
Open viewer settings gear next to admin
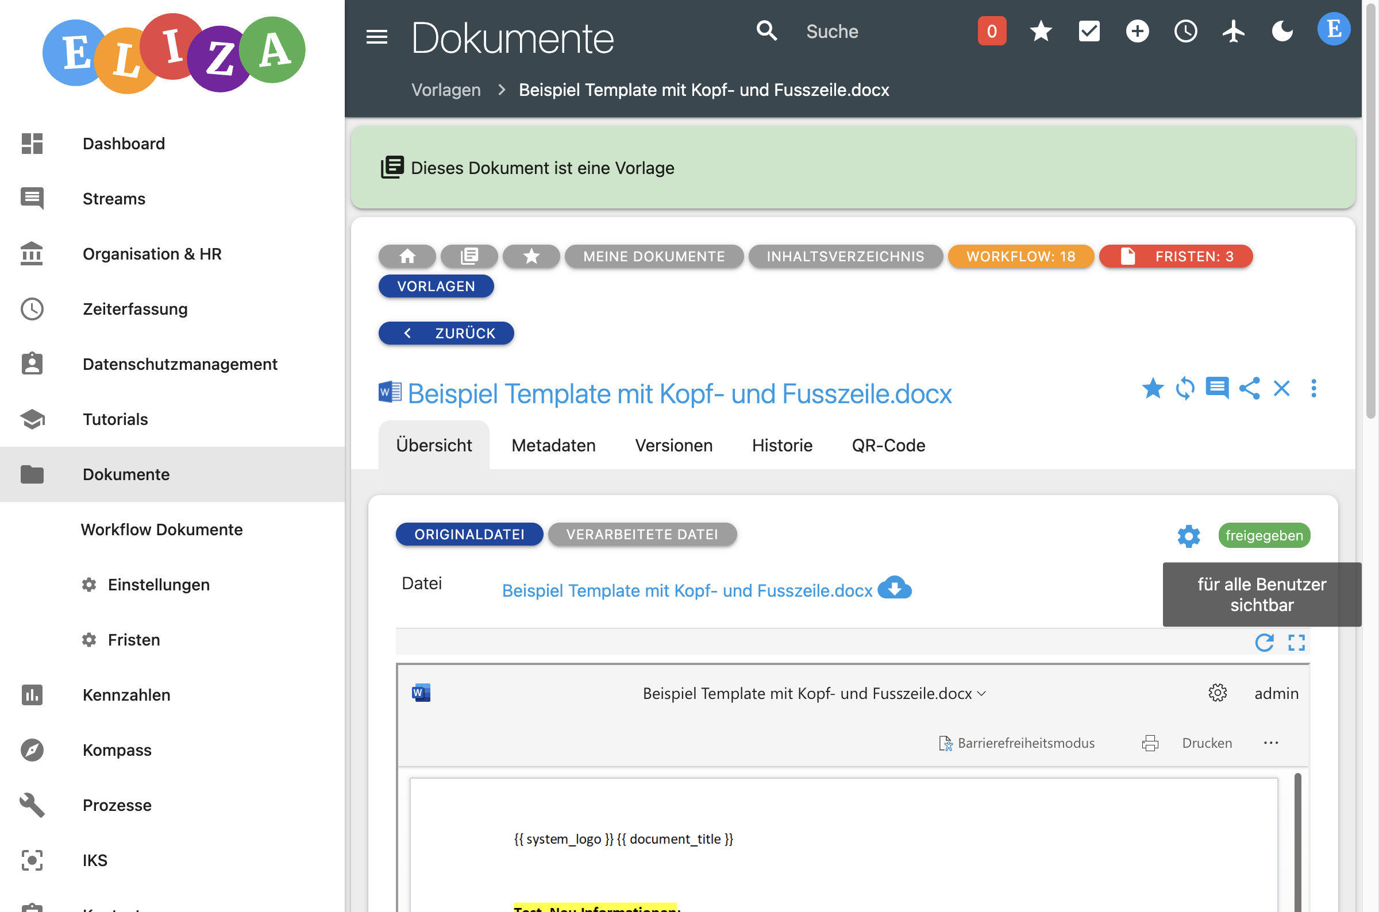1217,693
